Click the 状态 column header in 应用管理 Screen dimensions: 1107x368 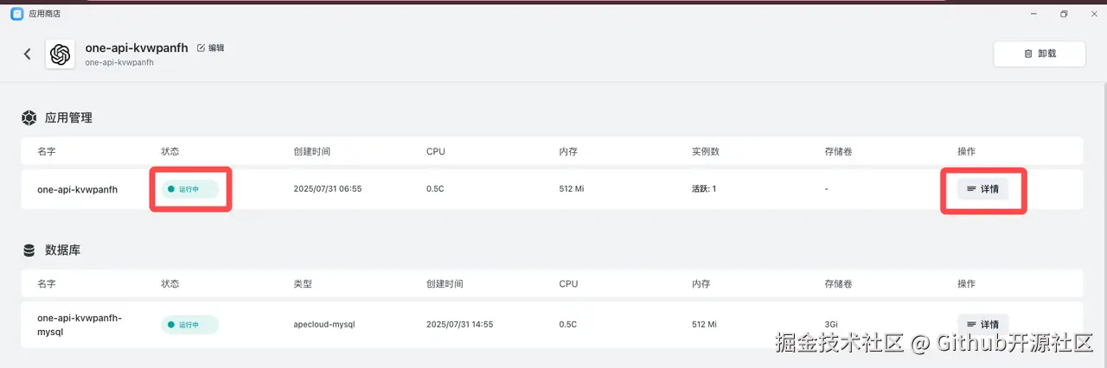click(170, 151)
